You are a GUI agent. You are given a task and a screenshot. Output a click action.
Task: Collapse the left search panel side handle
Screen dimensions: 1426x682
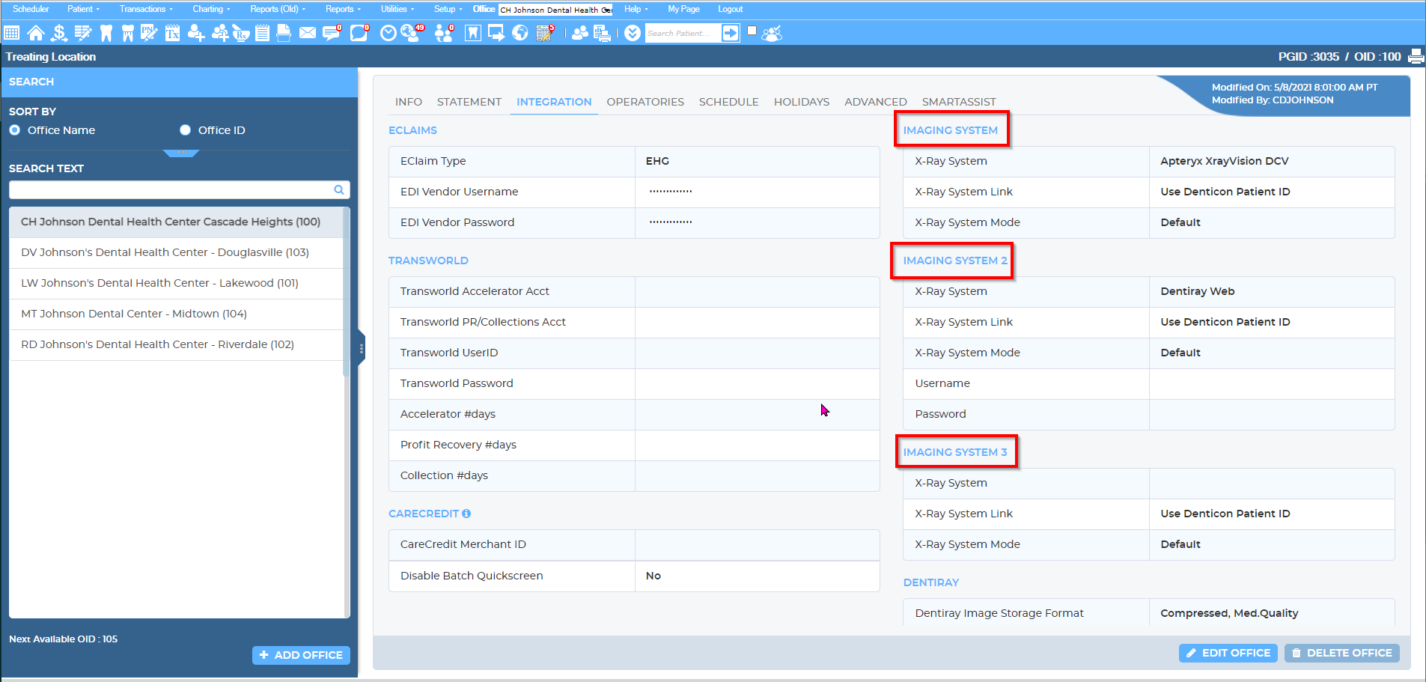(362, 348)
